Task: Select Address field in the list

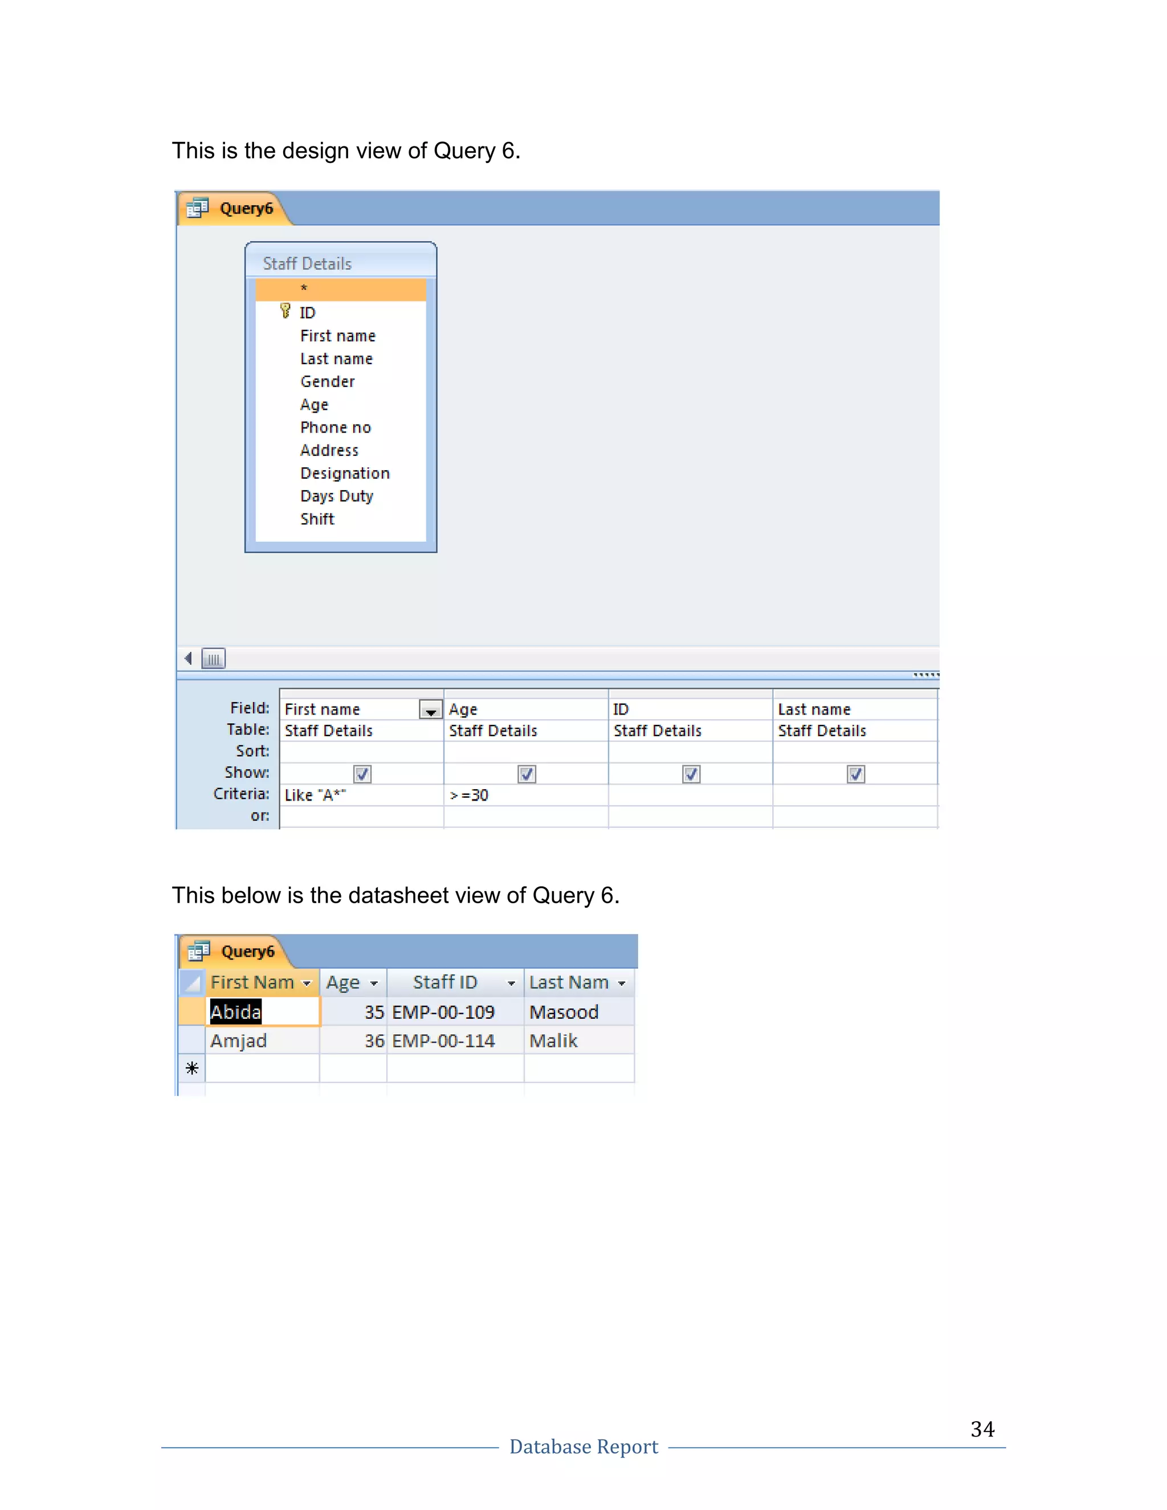Action: [x=330, y=450]
